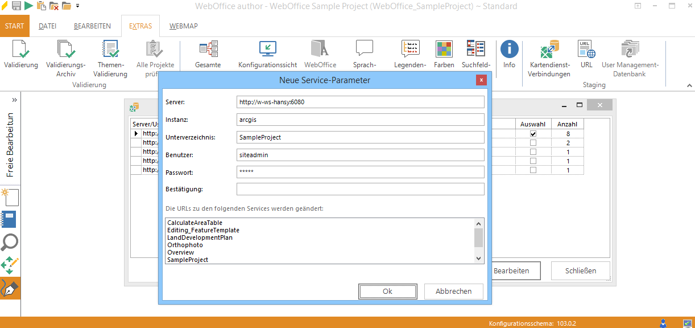This screenshot has height=328, width=695.
Task: Expand the Freie Bearbeitung side panel
Action: click(x=14, y=100)
